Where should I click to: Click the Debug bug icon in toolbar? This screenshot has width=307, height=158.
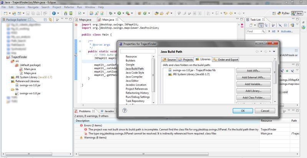coord(111,13)
